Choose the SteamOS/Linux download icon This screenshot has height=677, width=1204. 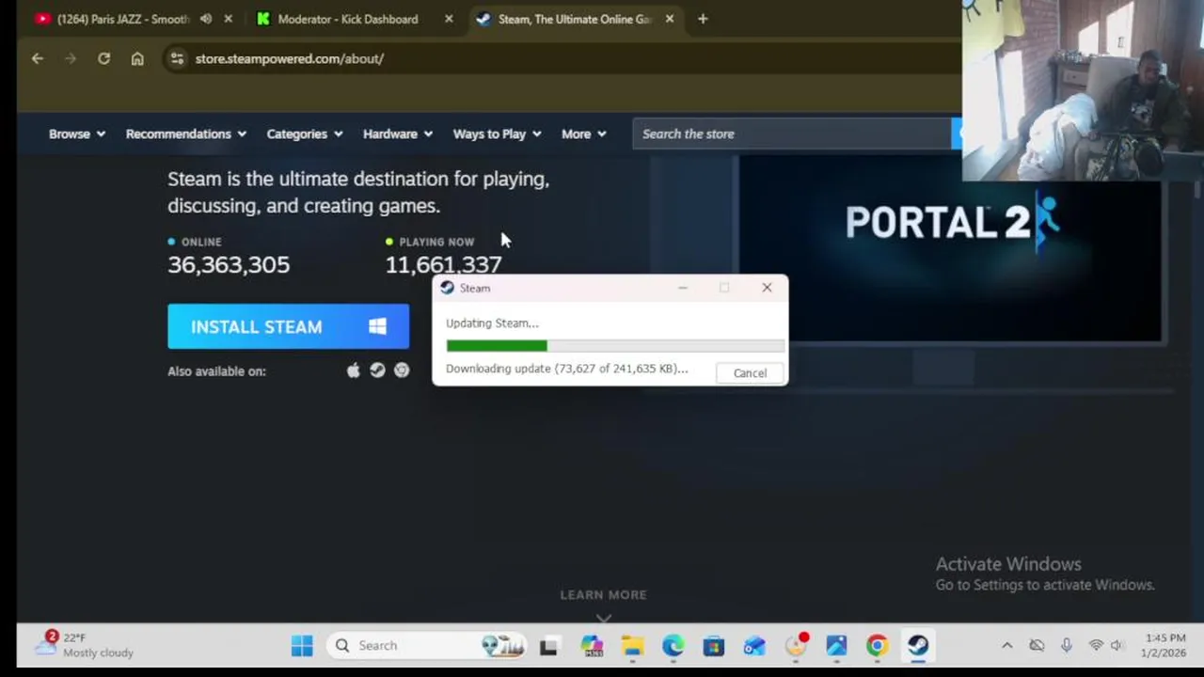[377, 370]
